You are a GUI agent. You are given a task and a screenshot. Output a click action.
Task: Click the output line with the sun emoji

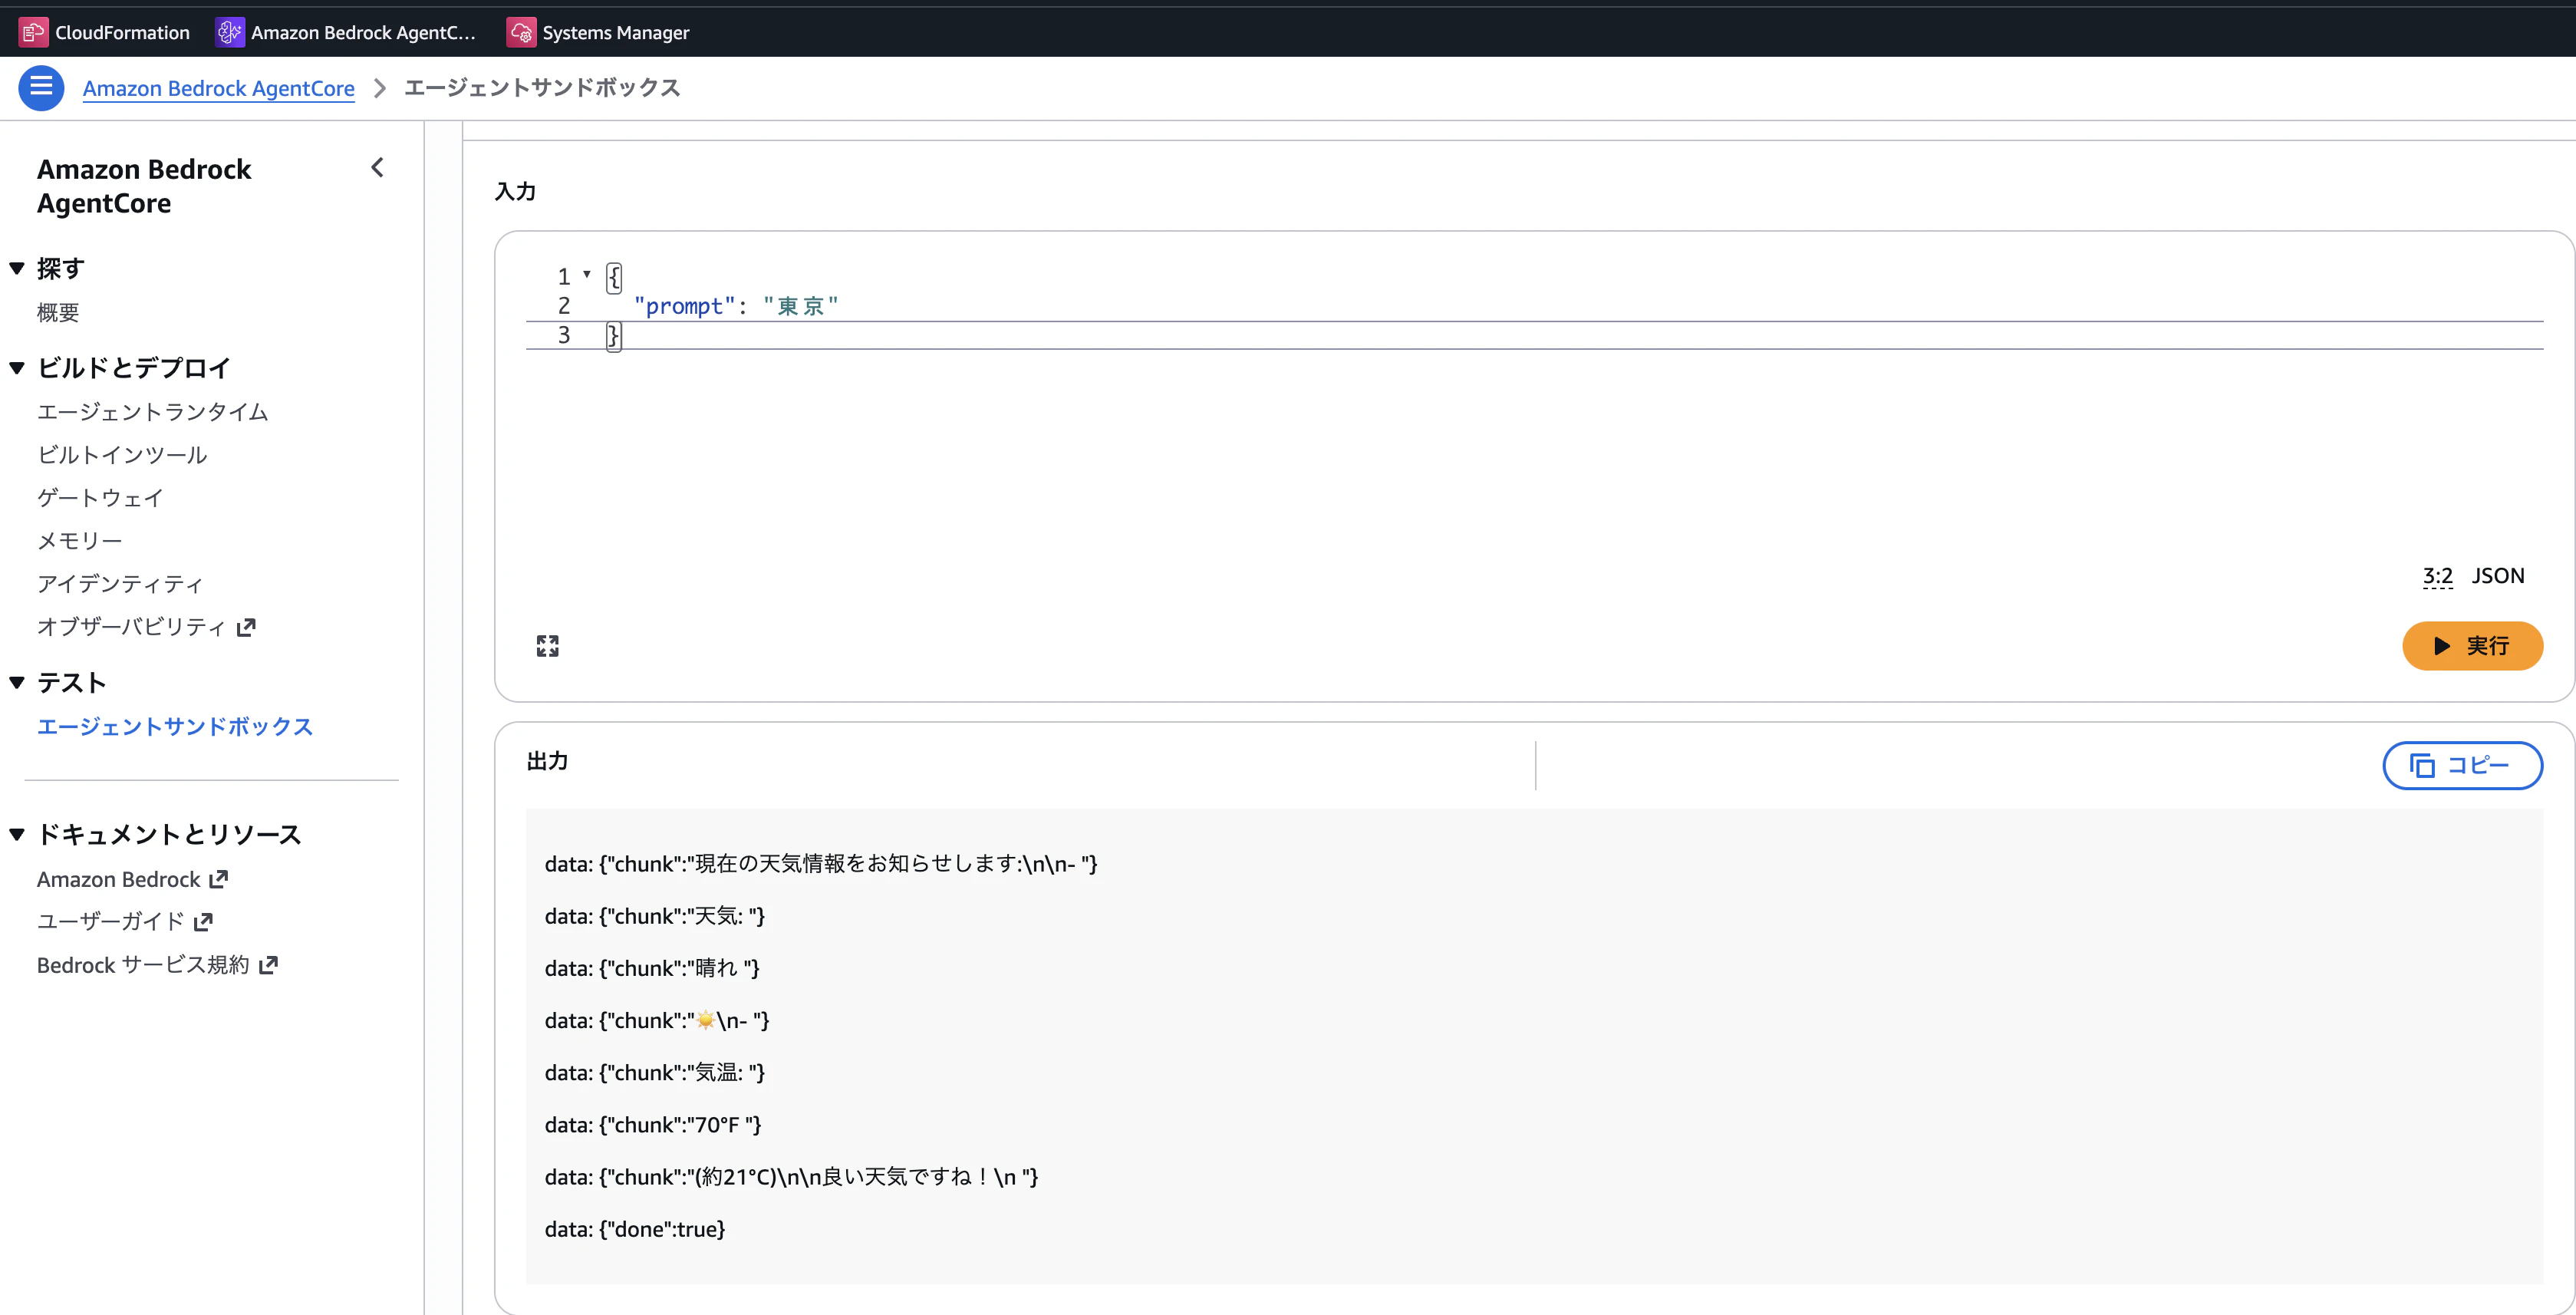click(x=657, y=1021)
